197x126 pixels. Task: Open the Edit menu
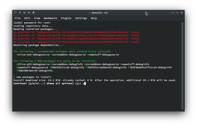click(x=27, y=18)
